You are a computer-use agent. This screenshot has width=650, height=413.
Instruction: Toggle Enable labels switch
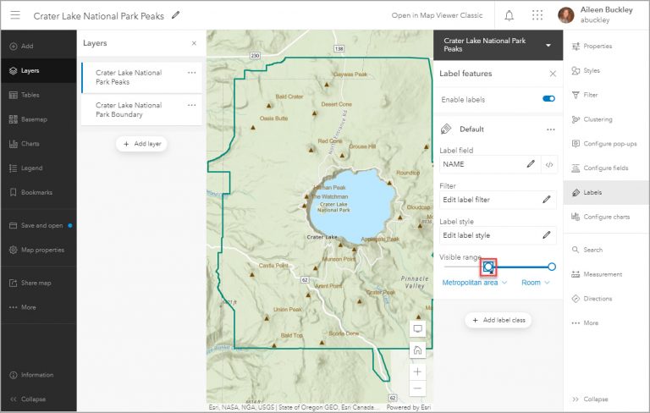(548, 99)
